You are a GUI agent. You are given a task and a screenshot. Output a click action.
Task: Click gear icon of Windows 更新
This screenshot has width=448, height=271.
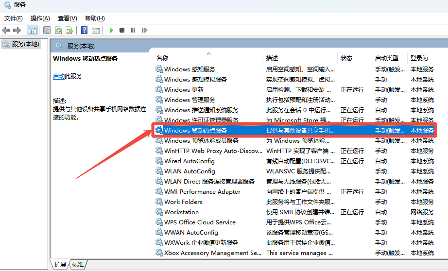[159, 89]
